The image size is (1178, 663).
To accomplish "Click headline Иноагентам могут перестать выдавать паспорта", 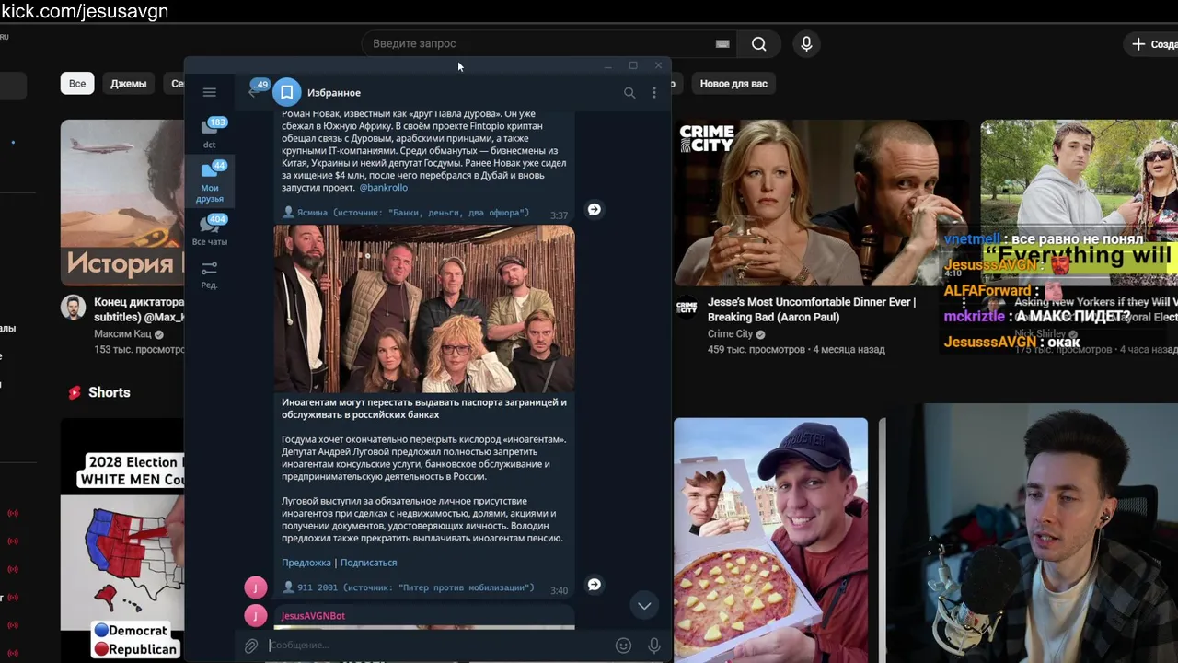I will 424,409.
